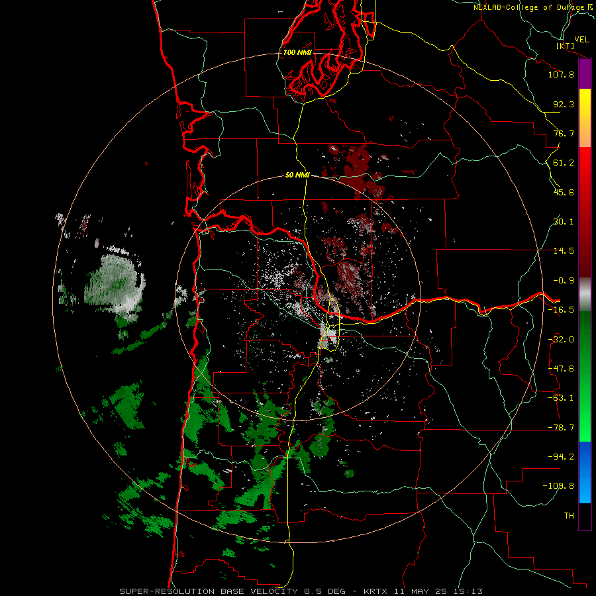This screenshot has width=596, height=596.
Task: Select the 76.7 scale value
Action: point(564,133)
